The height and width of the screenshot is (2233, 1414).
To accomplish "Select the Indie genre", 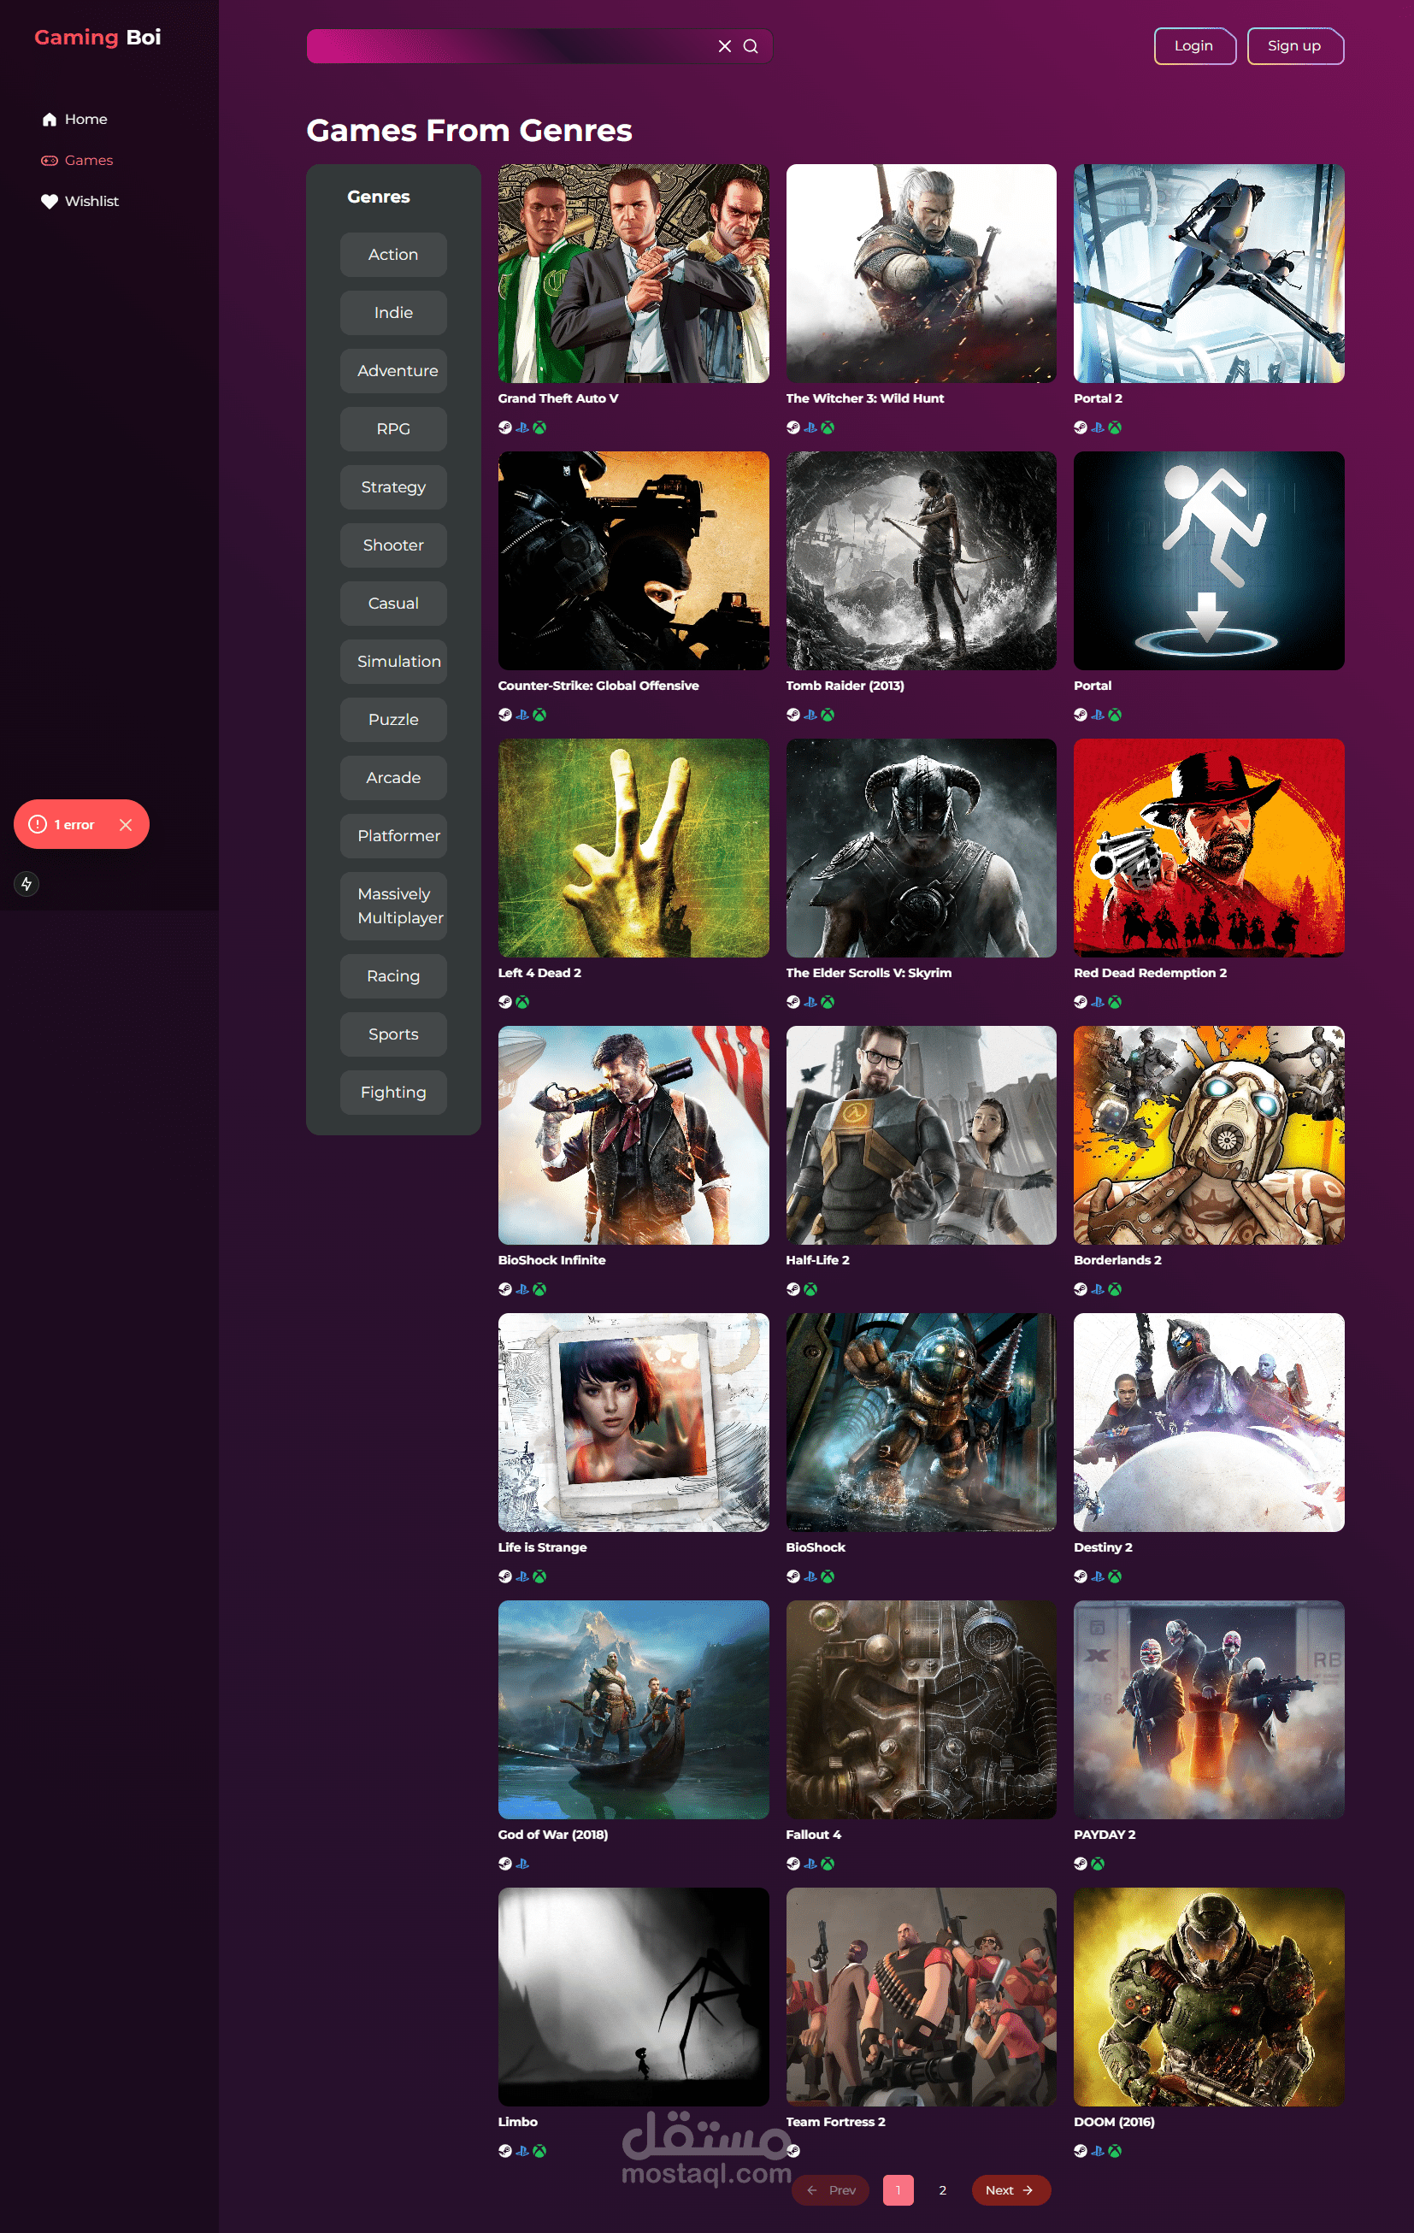I will [393, 314].
